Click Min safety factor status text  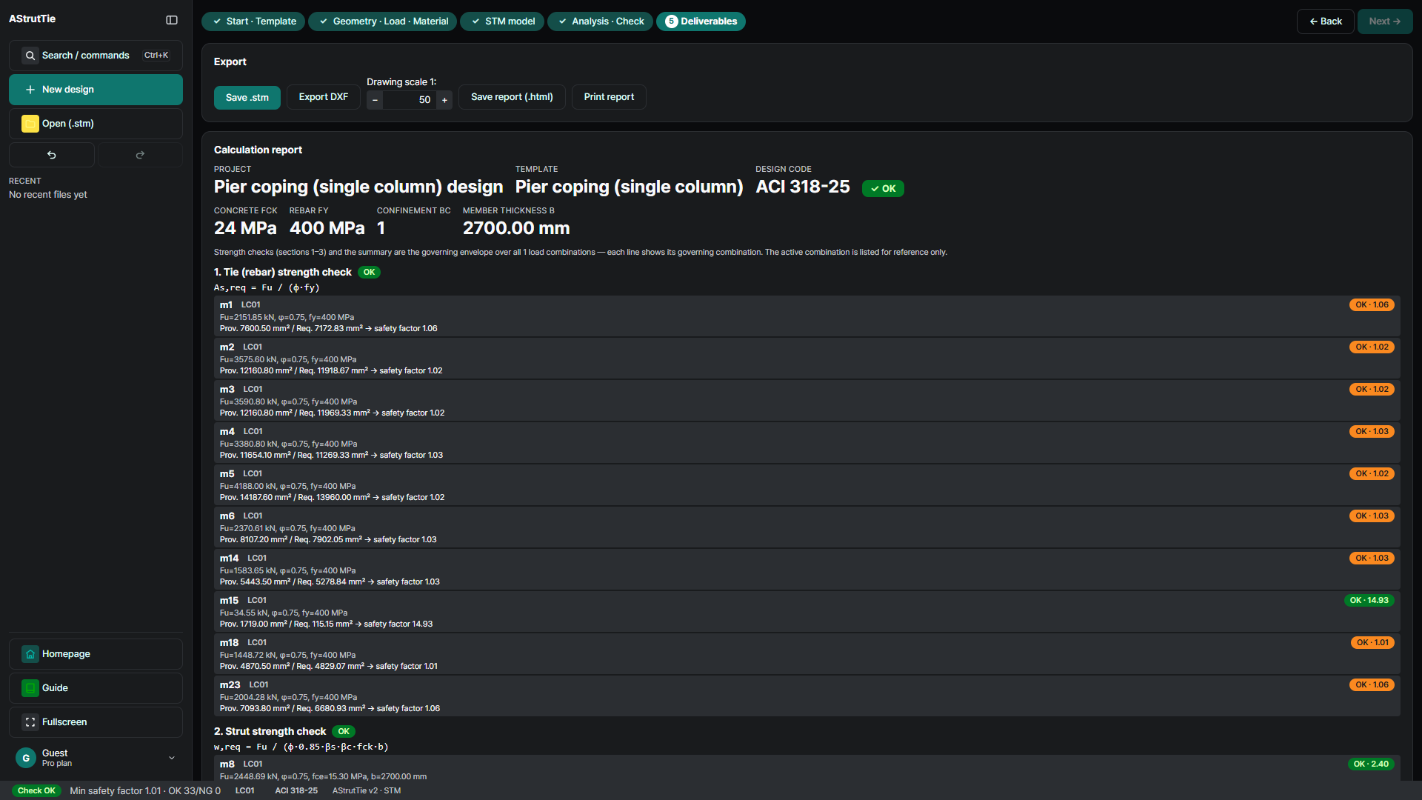click(x=145, y=791)
